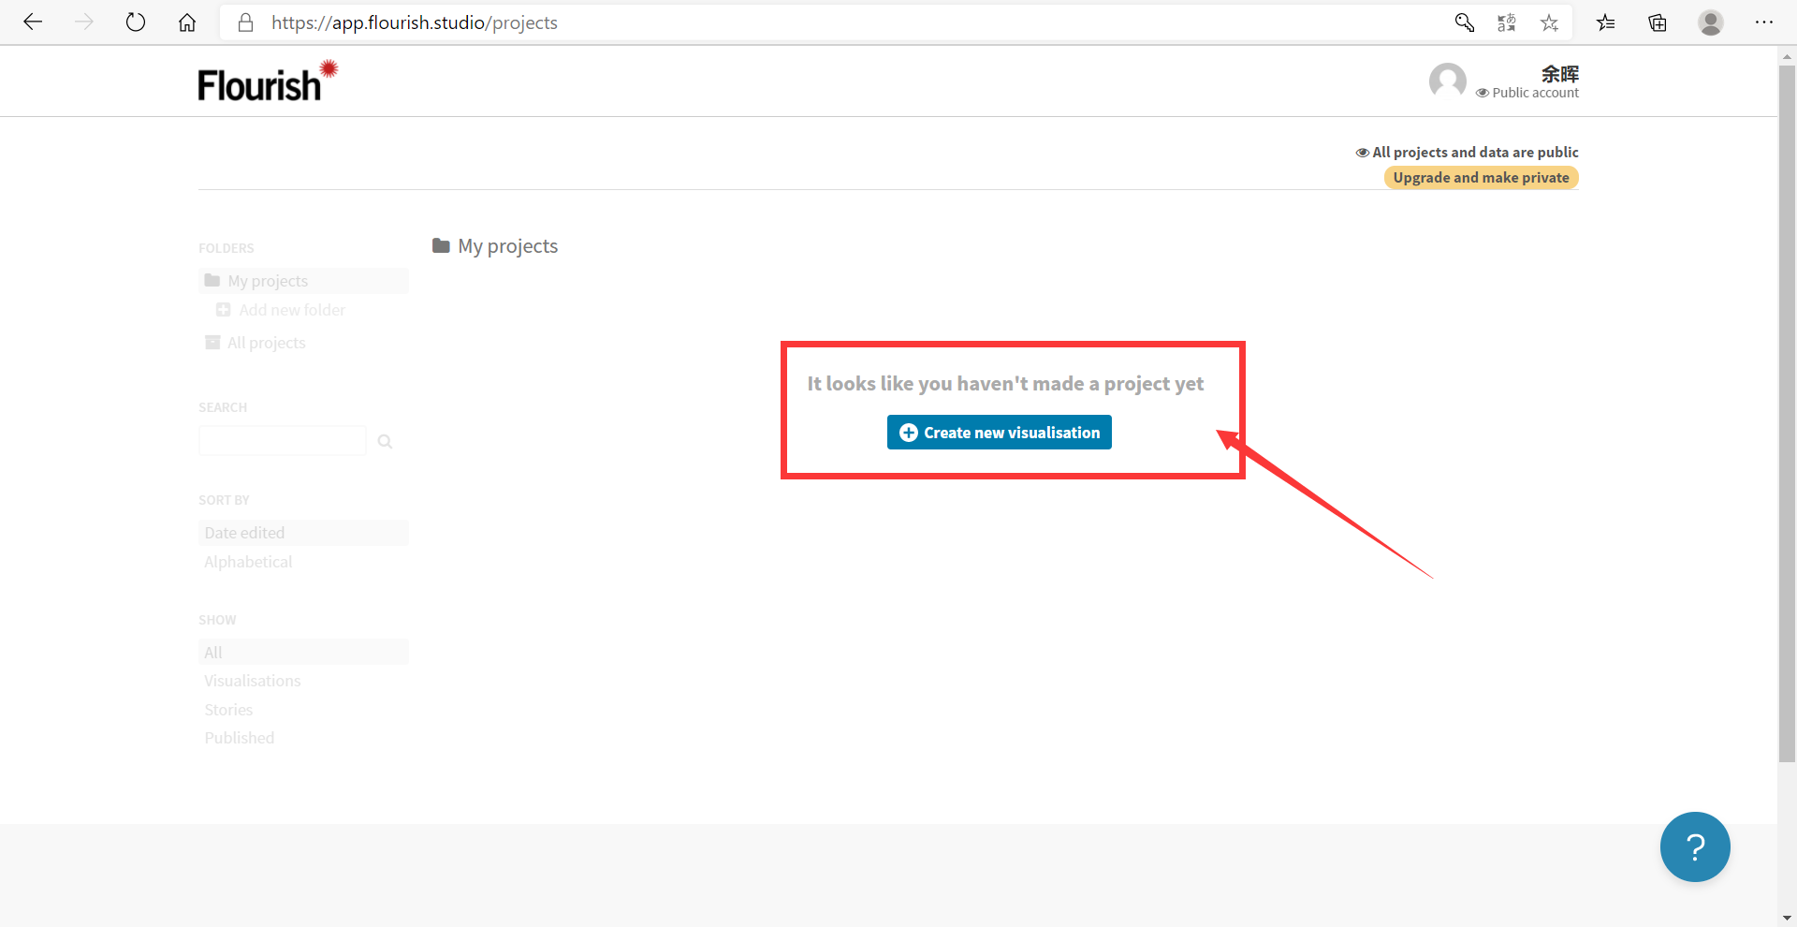Click the search magnifier icon
The height and width of the screenshot is (927, 1797).
pos(385,441)
